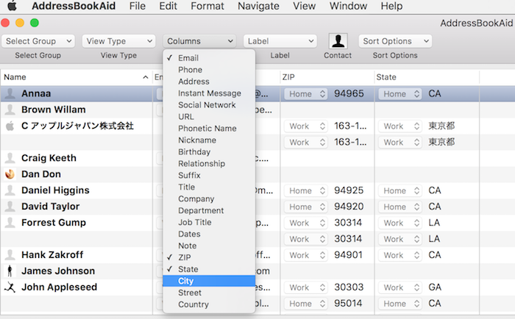Image resolution: width=515 pixels, height=319 pixels.
Task: Click the State column header
Action: coord(427,77)
